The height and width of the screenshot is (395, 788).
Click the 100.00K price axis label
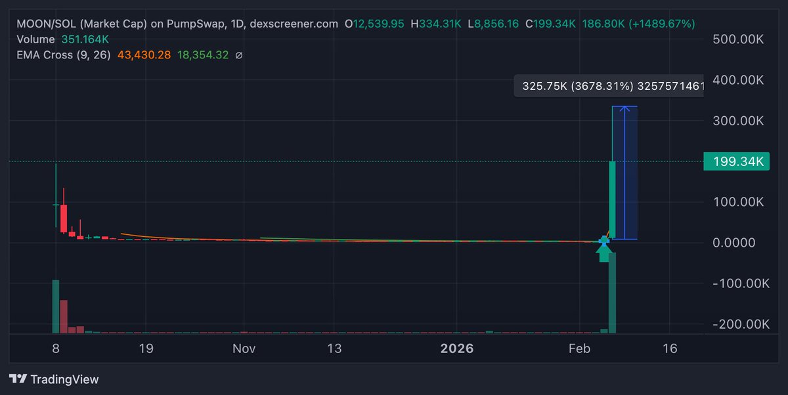738,202
